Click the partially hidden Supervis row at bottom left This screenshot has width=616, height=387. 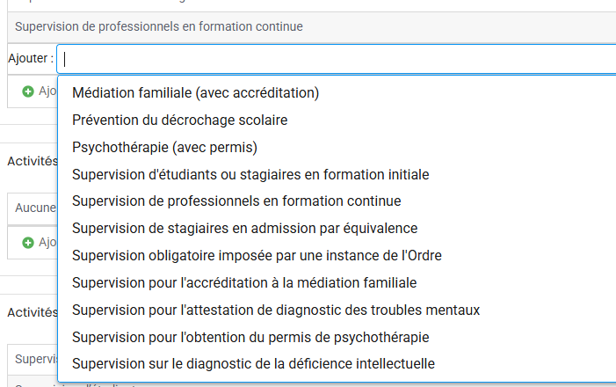(x=35, y=359)
